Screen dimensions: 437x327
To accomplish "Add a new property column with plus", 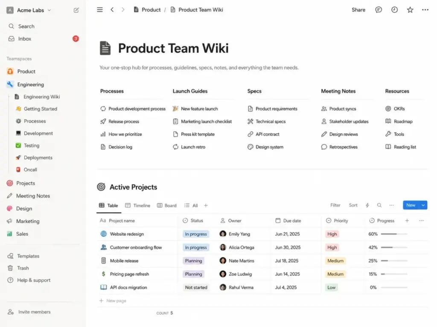I will click(x=407, y=221).
